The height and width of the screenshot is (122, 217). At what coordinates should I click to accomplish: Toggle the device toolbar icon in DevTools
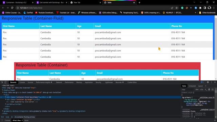[5, 82]
